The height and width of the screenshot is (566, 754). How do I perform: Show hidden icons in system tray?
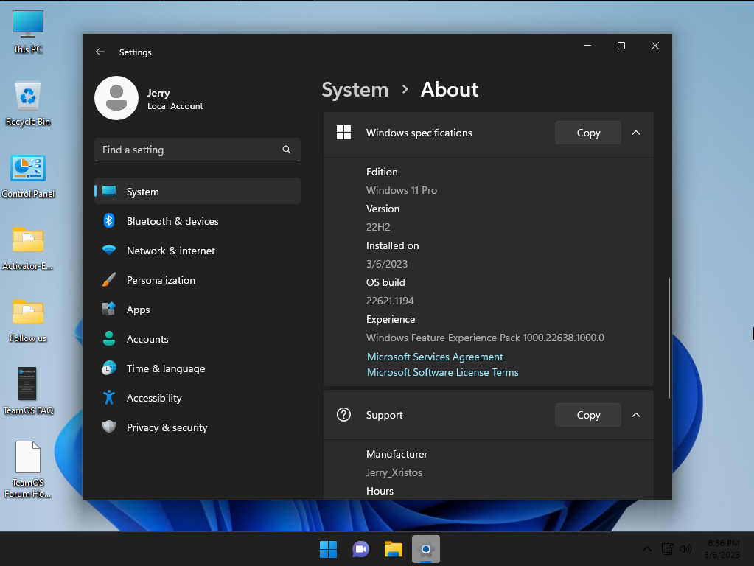647,549
